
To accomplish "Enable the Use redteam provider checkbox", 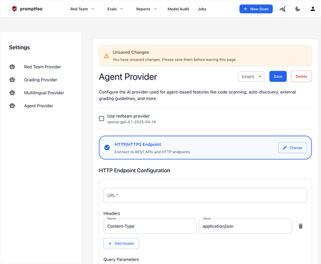I will [x=101, y=119].
